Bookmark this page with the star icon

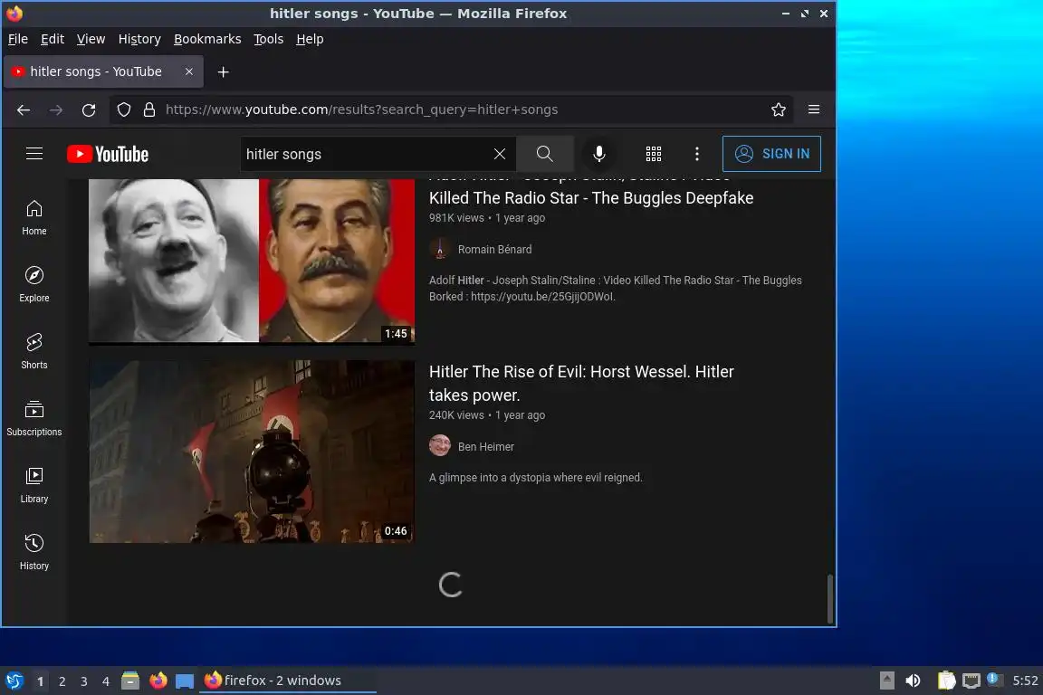pyautogui.click(x=779, y=109)
